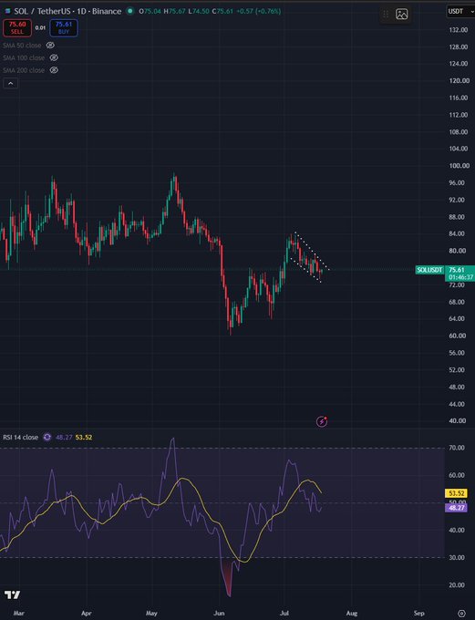
Task: Click the toolbar drag handle dots
Action: coord(386,15)
